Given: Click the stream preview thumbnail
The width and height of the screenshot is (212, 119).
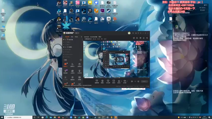Looking at the screenshot, I should point(116,59).
